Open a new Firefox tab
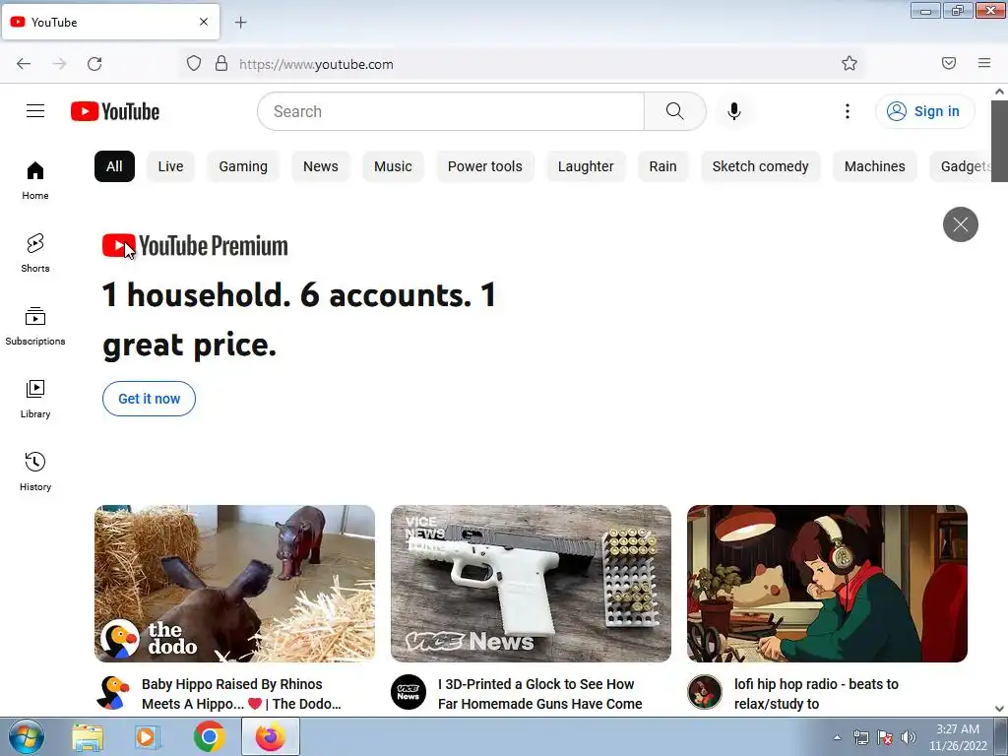The width and height of the screenshot is (1008, 756). pos(240,23)
